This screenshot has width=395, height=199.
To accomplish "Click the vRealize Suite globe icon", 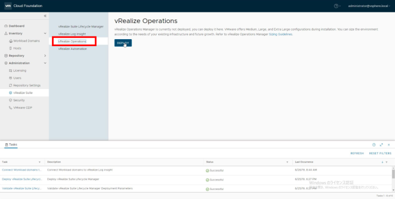I will 11,93.
